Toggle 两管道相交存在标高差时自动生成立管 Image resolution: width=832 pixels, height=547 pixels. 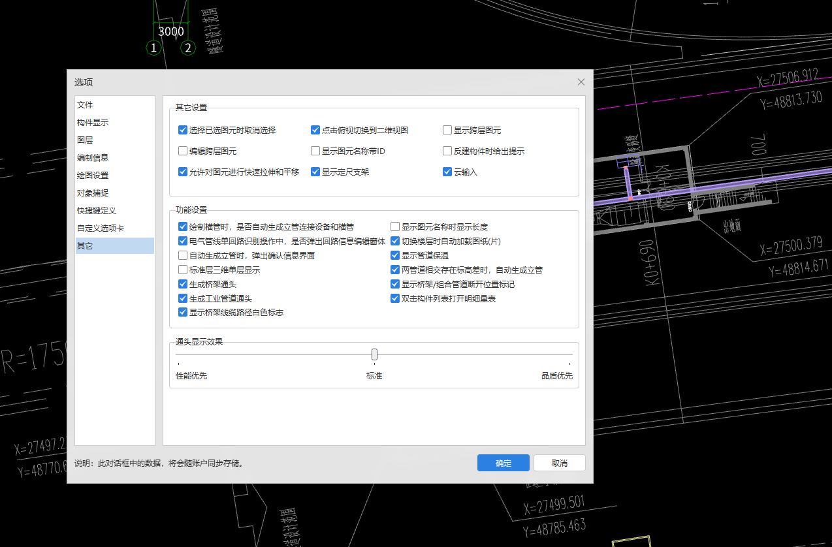[x=395, y=270]
